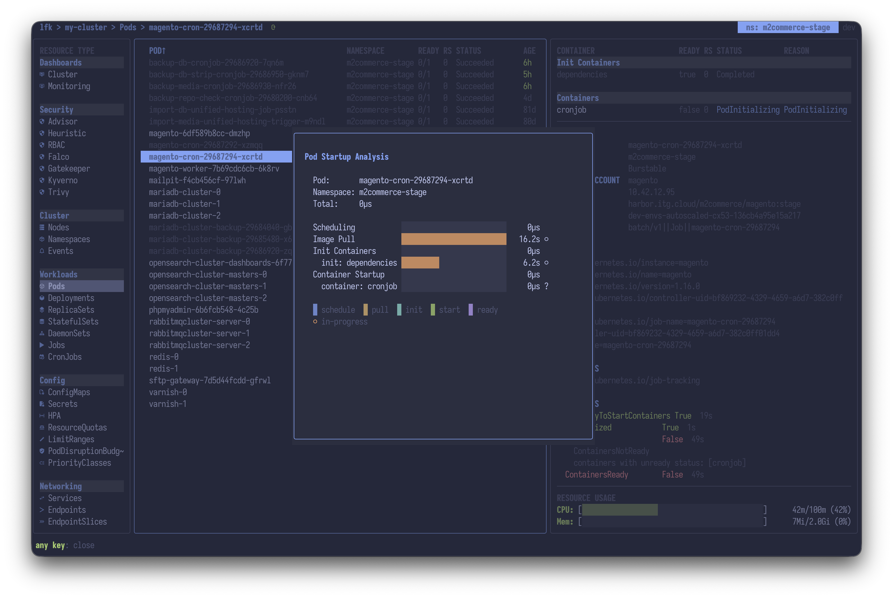Click the ready legend color swatch
Image resolution: width=893 pixels, height=598 pixels.
(471, 310)
